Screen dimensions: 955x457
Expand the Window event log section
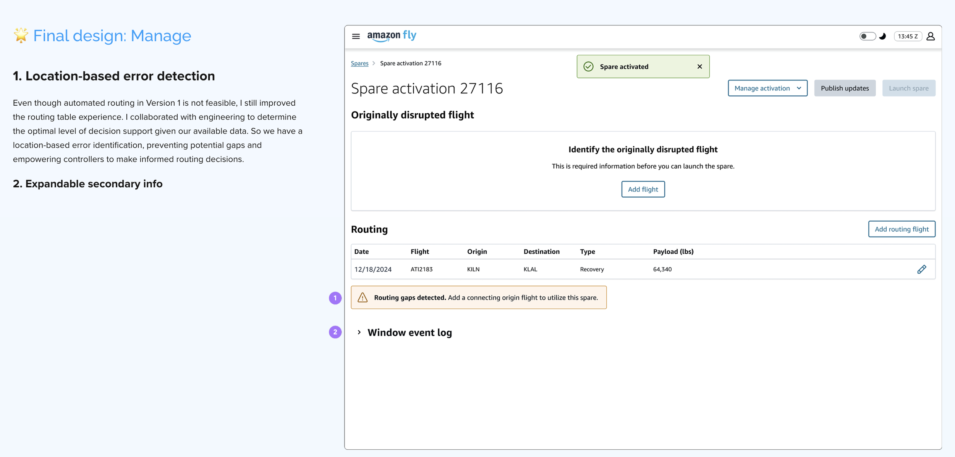click(x=359, y=332)
